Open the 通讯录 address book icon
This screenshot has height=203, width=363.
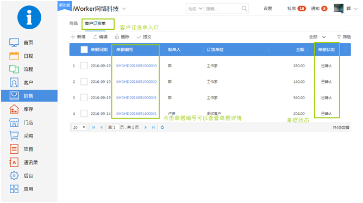(14, 162)
